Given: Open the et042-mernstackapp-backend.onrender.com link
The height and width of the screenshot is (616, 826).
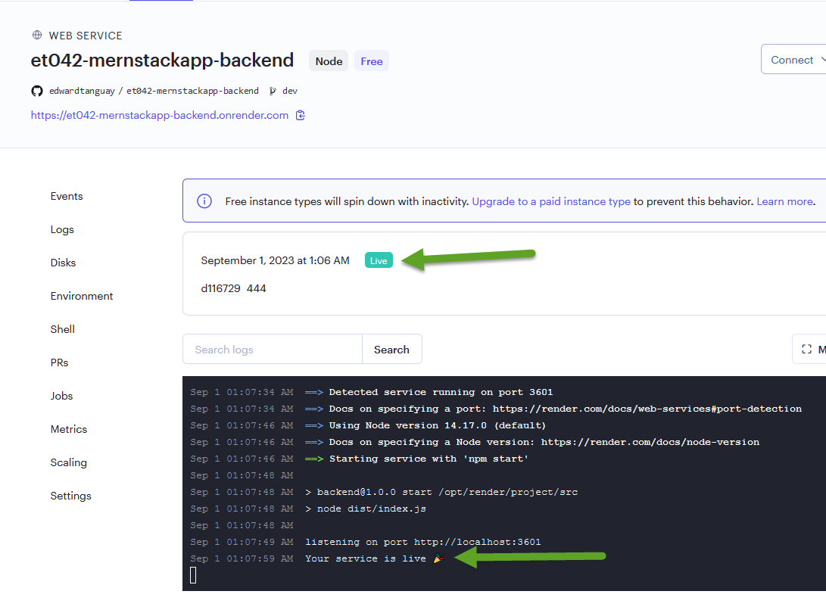Looking at the screenshot, I should point(160,115).
